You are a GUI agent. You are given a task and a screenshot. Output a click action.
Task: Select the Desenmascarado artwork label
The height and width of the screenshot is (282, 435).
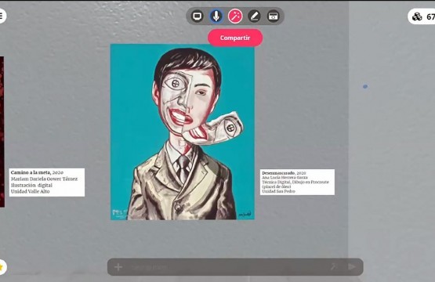coord(297,183)
